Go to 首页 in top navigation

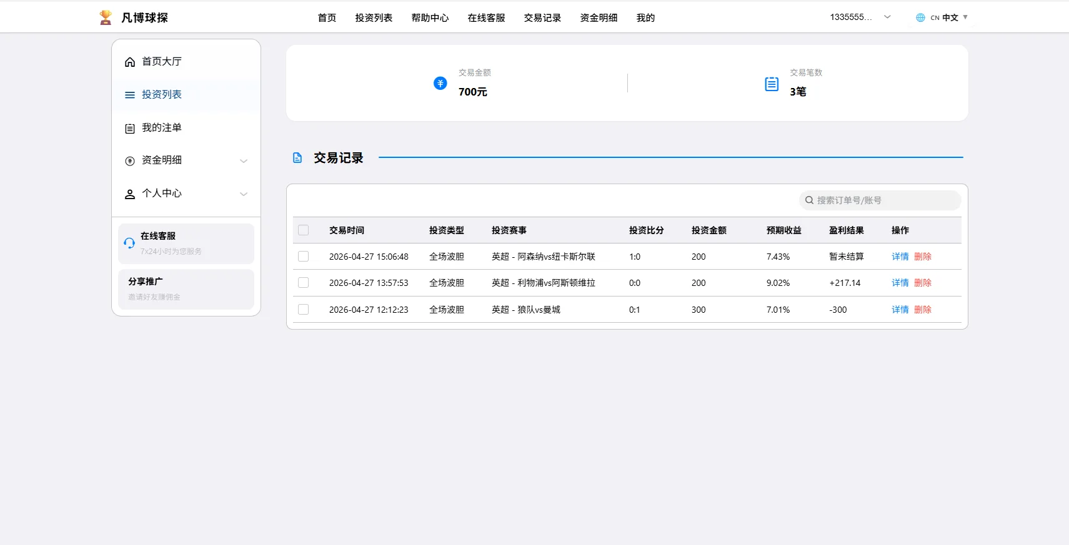(x=327, y=18)
